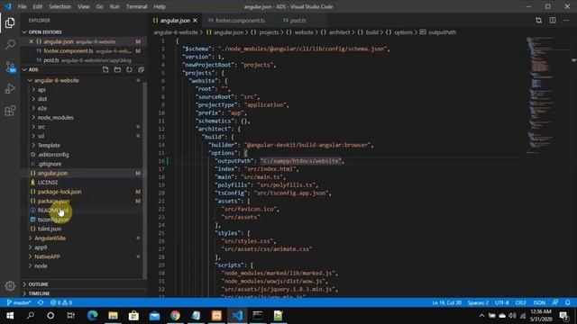This screenshot has height=324, width=577.
Task: Expand the Angular6Site folder
Action: coord(50,238)
